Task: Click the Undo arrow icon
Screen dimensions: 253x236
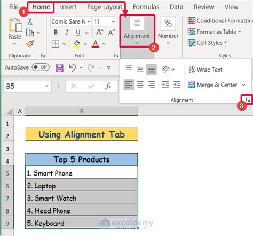Action: (73, 68)
